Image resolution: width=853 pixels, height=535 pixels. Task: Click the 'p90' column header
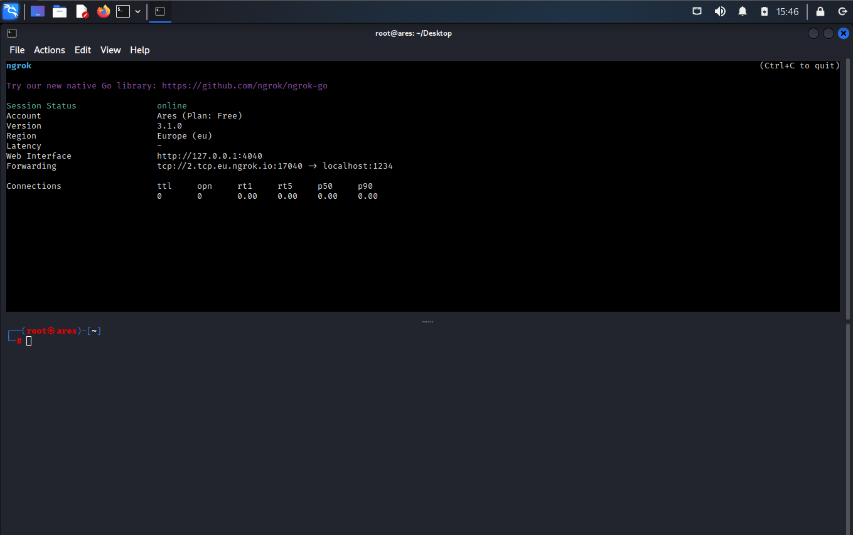(x=365, y=186)
